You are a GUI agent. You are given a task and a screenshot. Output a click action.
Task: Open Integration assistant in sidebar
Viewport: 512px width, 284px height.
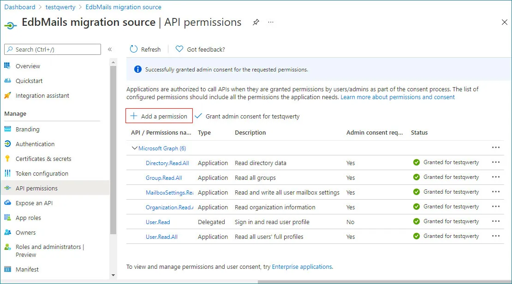pyautogui.click(x=42, y=95)
